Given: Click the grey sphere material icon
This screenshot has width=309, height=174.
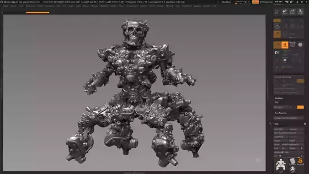Looking at the screenshot, I should (300, 45).
